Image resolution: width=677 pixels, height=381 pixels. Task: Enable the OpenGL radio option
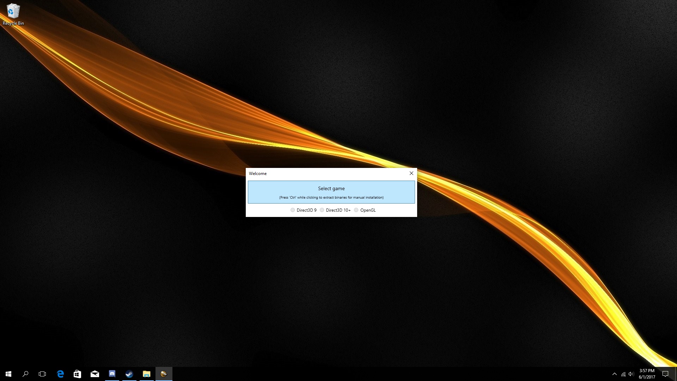click(356, 210)
